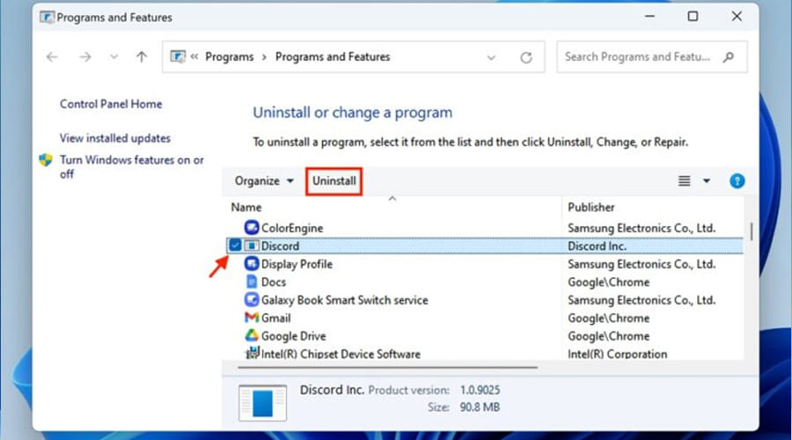Click the Display Profile app icon
This screenshot has width=792, height=440.
pyautogui.click(x=251, y=264)
